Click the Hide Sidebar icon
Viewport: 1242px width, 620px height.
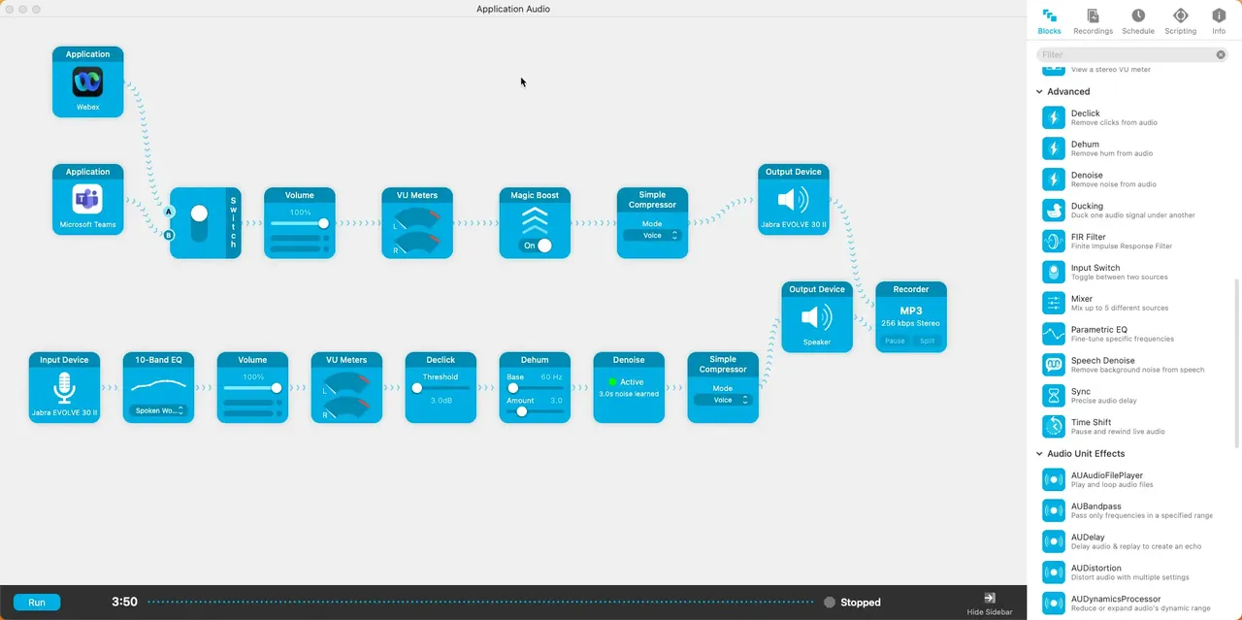tap(990, 599)
